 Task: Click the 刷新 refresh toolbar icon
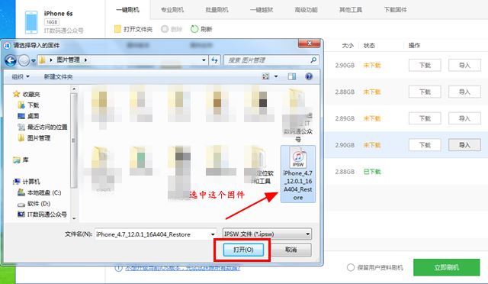click(194, 29)
